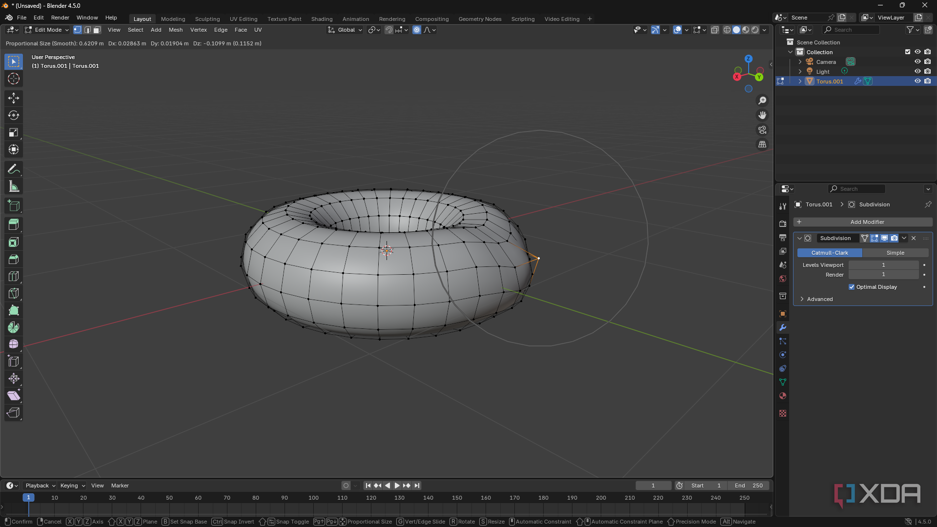Hide Camera in viewport via eye icon
This screenshot has width=937, height=527.
(917, 61)
